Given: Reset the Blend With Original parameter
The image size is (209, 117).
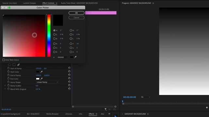Looking at the screenshot, I should [69, 89].
